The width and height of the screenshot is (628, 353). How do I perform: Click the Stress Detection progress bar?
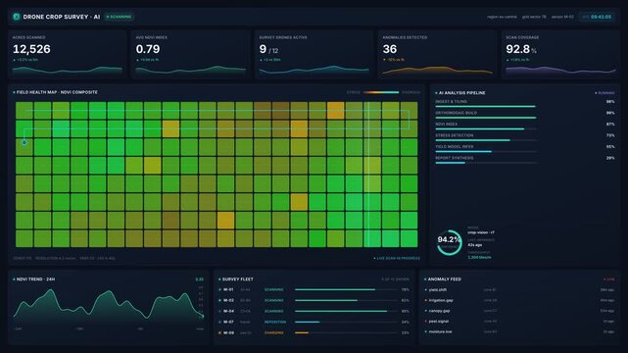tap(485, 140)
